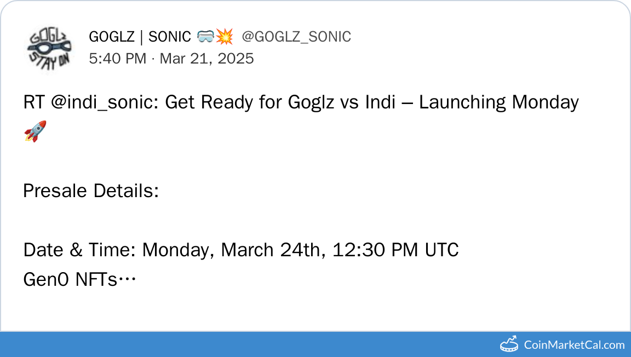
Task: Click the Mar 21, 2025 date
Action: 206,59
